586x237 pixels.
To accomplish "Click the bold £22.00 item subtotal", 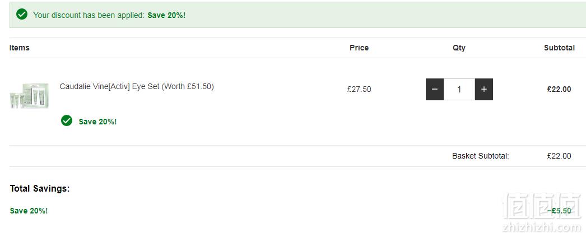I will click(x=559, y=89).
